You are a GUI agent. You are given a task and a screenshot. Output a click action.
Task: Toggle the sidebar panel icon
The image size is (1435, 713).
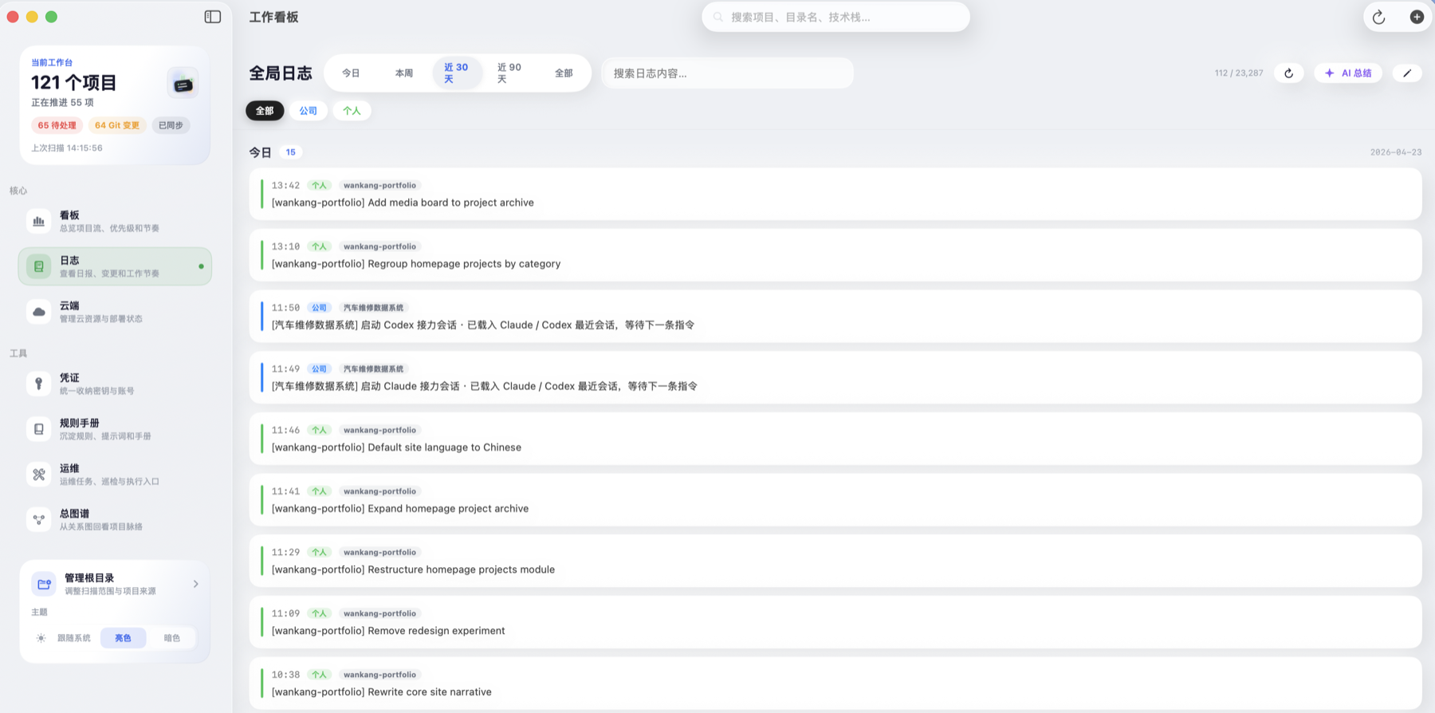click(212, 17)
